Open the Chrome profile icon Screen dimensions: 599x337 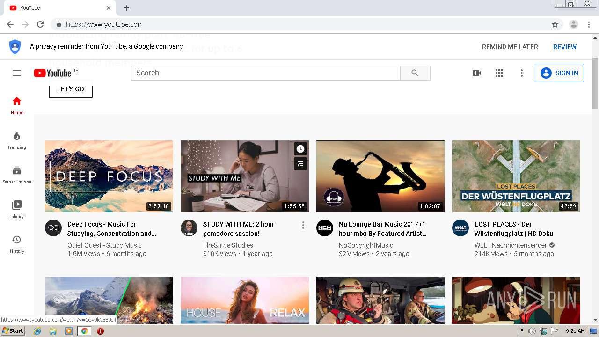[x=573, y=24]
